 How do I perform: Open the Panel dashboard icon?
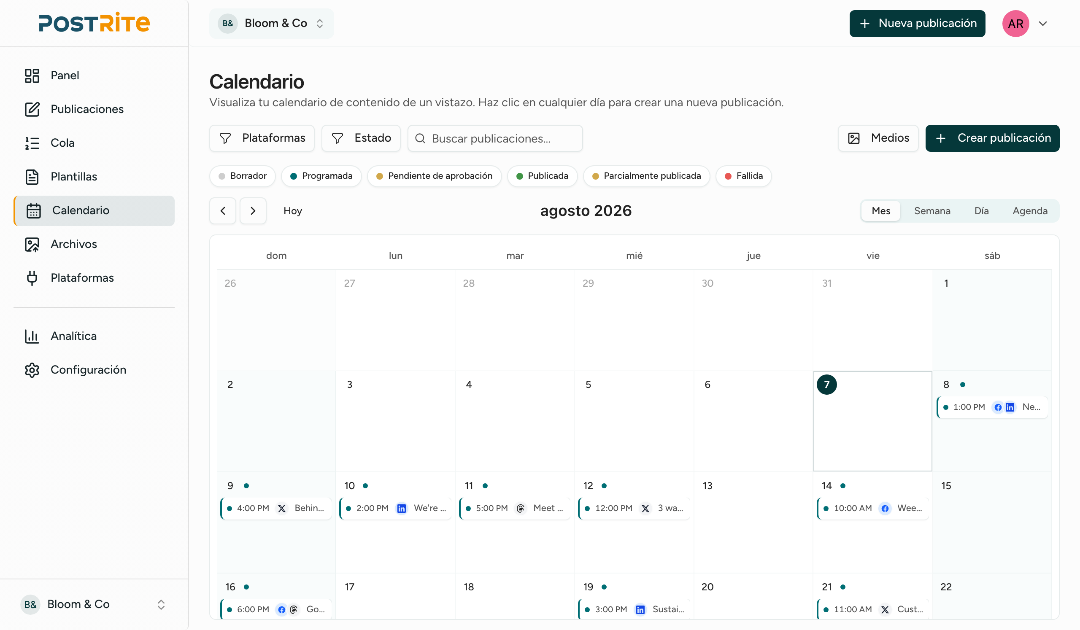[32, 75]
